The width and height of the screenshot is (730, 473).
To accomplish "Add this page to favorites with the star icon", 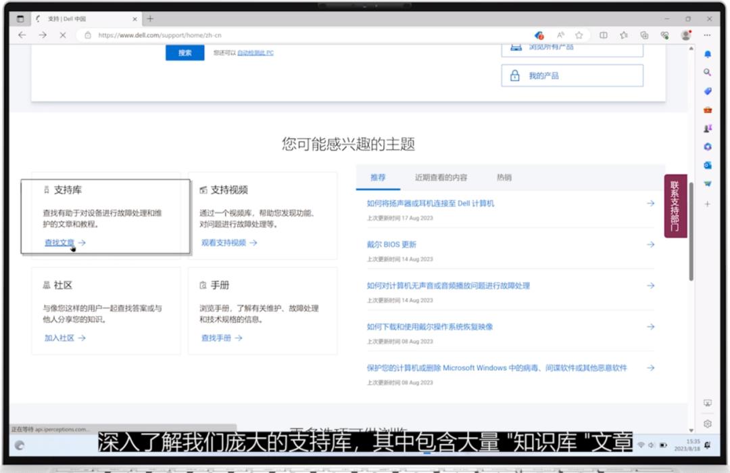I will point(579,35).
